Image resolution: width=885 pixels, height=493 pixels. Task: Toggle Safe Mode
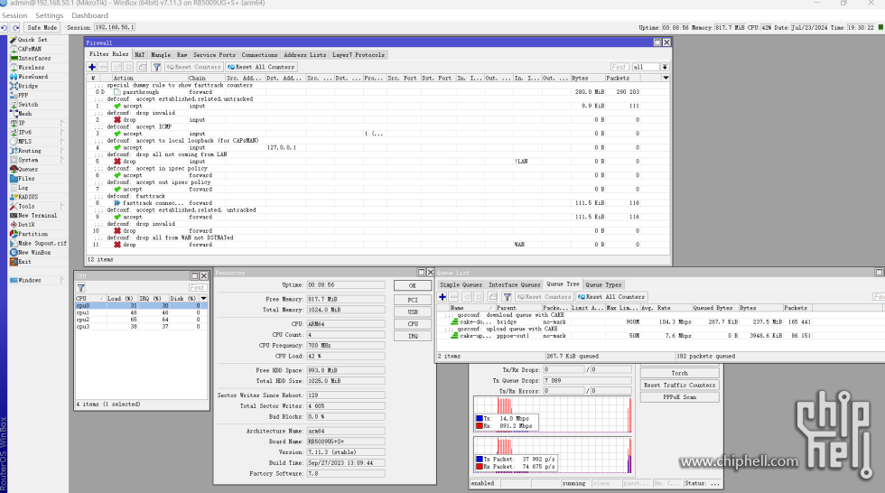tap(42, 28)
